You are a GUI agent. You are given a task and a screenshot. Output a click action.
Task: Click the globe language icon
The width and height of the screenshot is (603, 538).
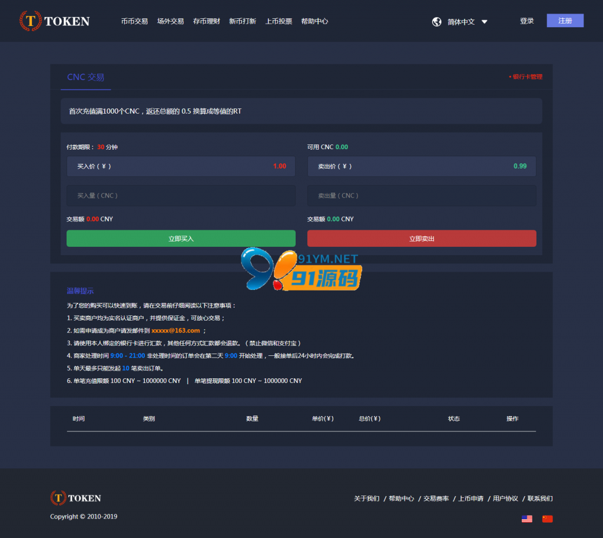coord(436,22)
